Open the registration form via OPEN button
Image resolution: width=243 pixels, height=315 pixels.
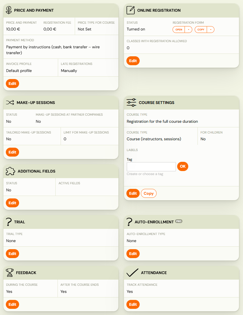(x=179, y=30)
